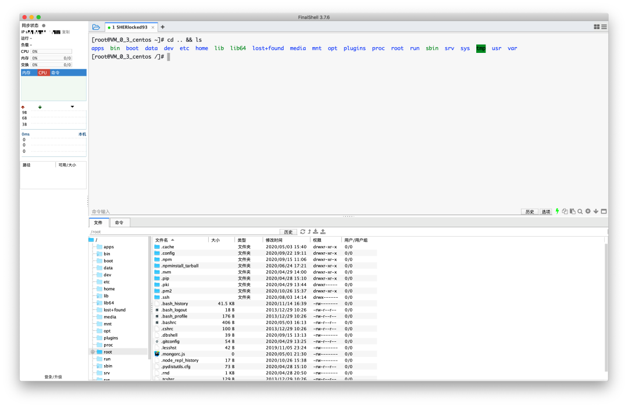The width and height of the screenshot is (628, 407).
Task: Open the hamburger main menu icon
Action: (x=604, y=27)
